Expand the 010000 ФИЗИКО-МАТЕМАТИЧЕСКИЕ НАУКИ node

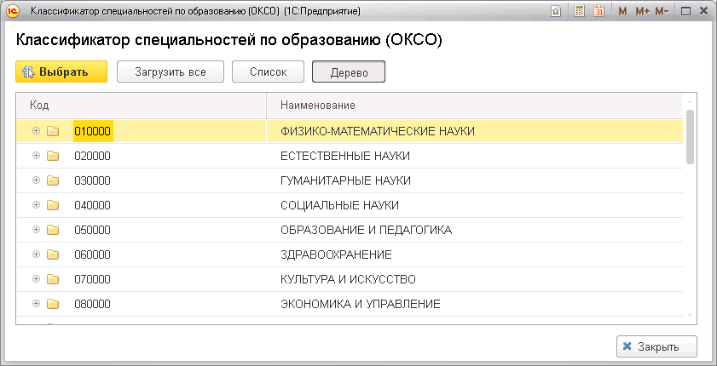pyautogui.click(x=36, y=131)
